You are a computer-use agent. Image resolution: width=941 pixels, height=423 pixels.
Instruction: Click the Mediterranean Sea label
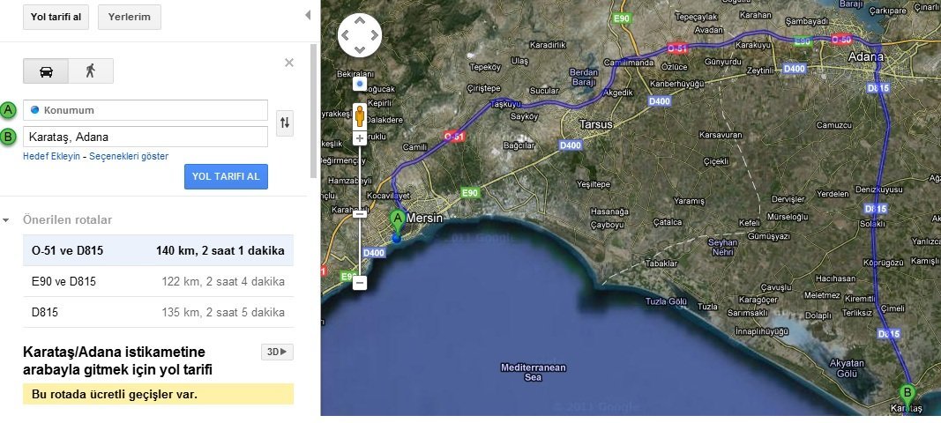[533, 372]
